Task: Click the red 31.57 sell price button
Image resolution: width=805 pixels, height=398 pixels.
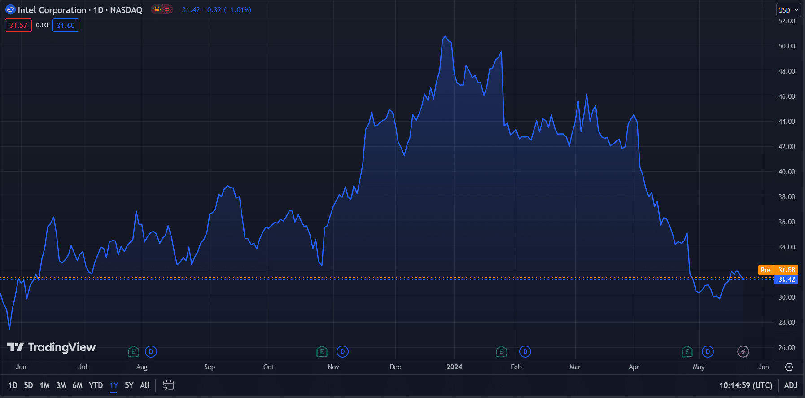Action: pyautogui.click(x=18, y=26)
